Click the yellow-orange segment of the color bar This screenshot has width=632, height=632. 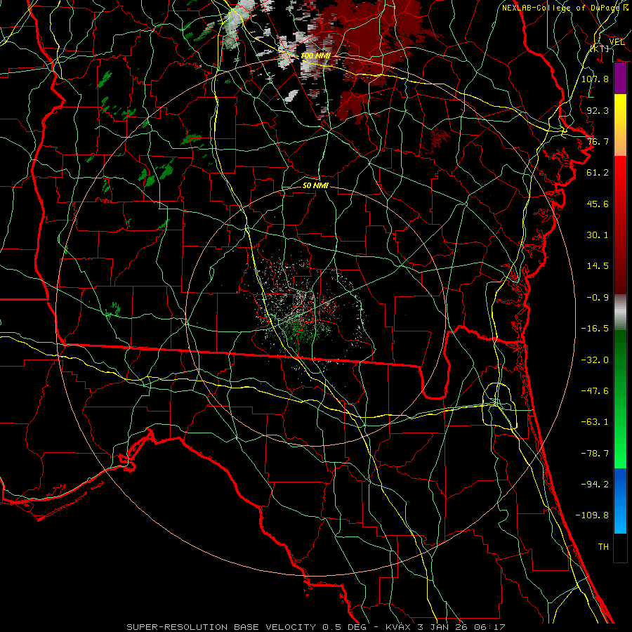pos(620,125)
